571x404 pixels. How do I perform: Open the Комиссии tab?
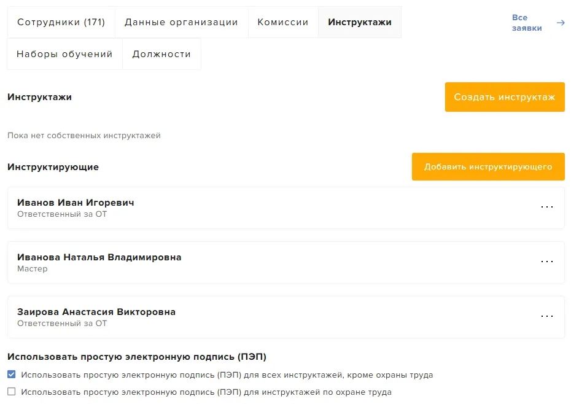coord(283,22)
